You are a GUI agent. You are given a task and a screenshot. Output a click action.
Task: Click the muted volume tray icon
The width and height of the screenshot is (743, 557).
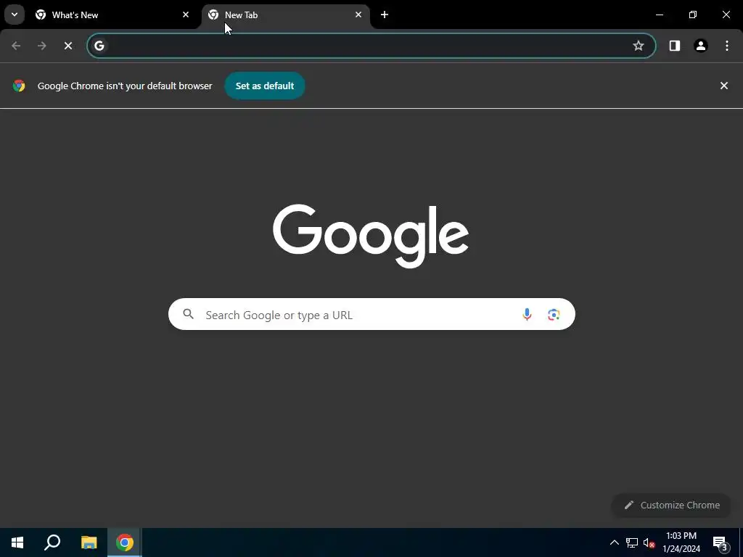point(649,542)
